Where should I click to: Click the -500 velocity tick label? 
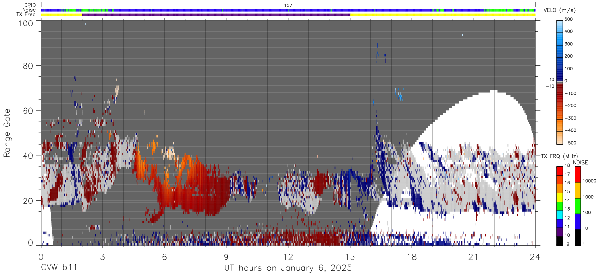571,143
